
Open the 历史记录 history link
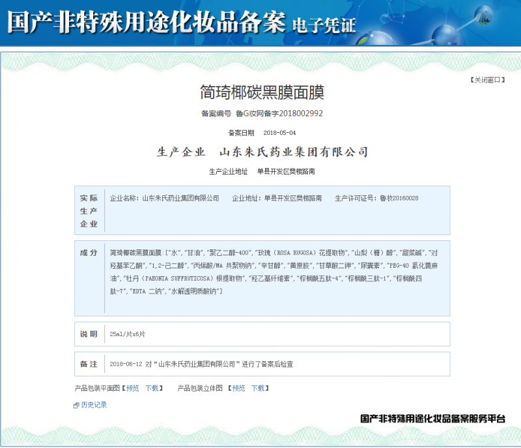[x=94, y=405]
